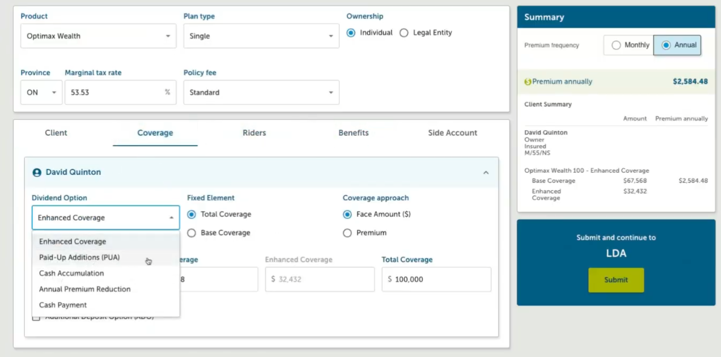Click the Marginal tax rate field
Screen dimensions: 721x357
coord(120,92)
